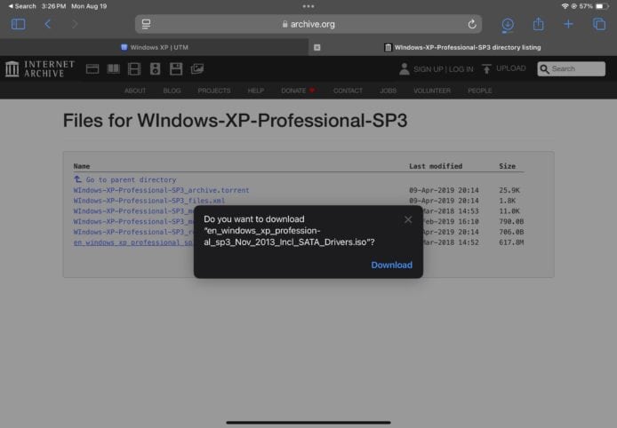
Task: Reload the archive.org page
Action: pyautogui.click(x=472, y=24)
